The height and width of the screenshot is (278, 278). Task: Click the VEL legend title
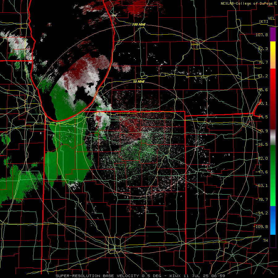[x=271, y=19]
